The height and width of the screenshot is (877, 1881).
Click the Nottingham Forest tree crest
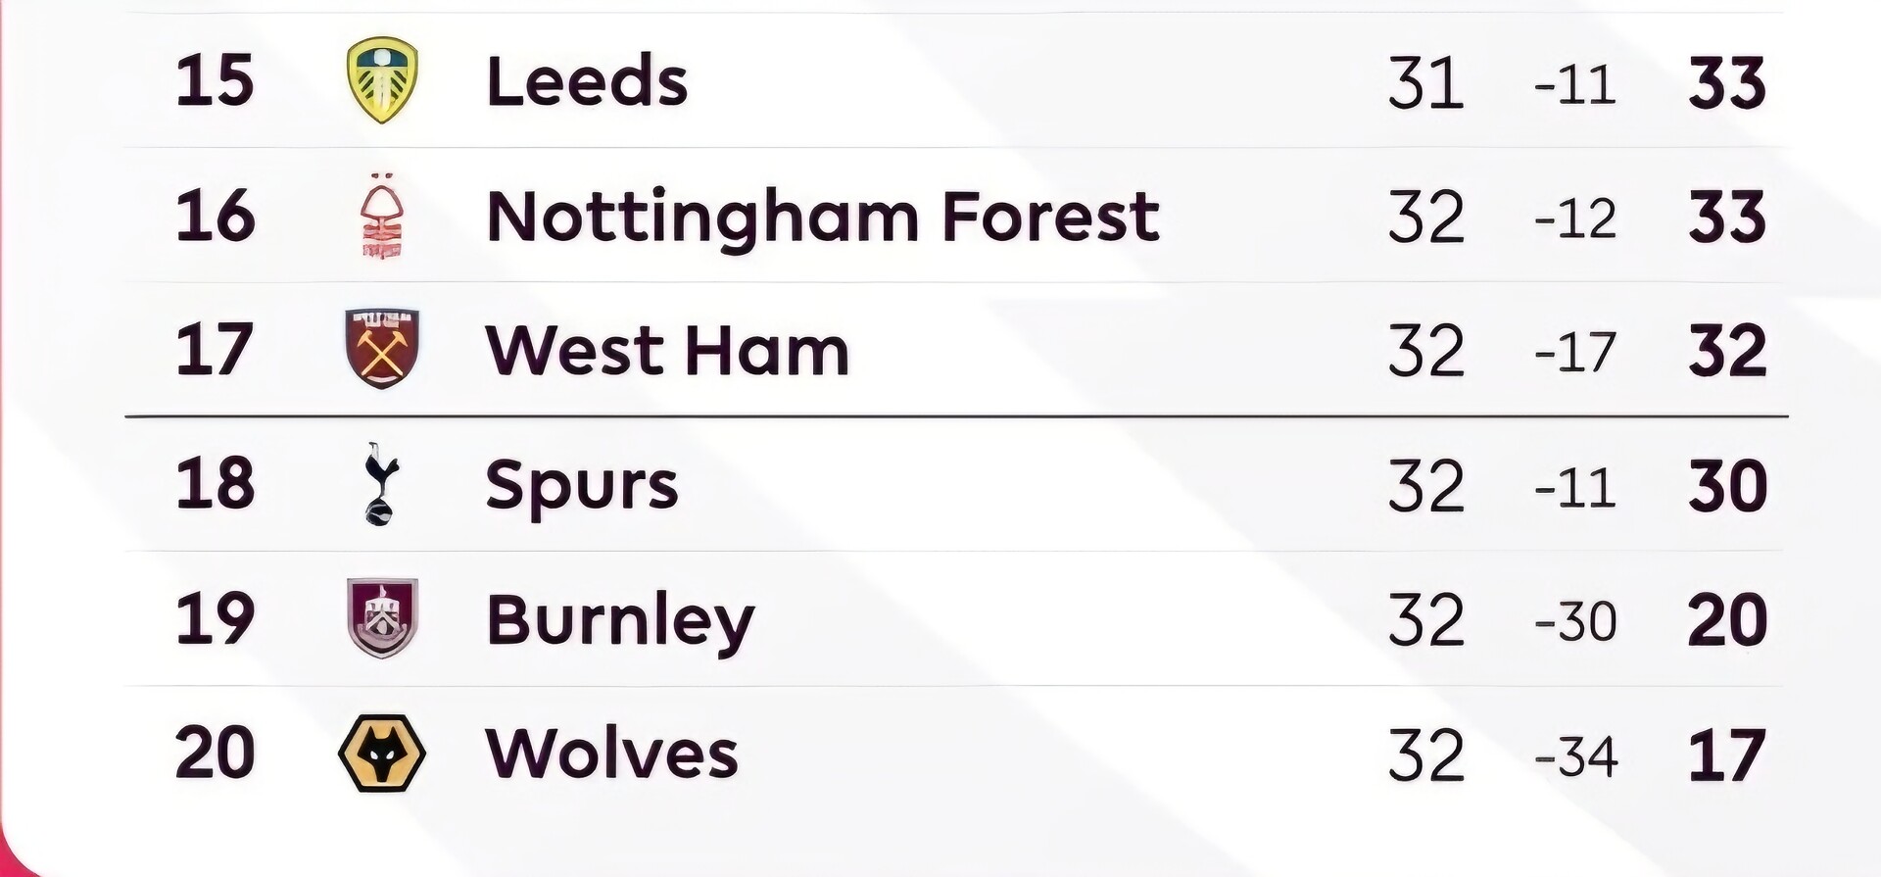382,216
